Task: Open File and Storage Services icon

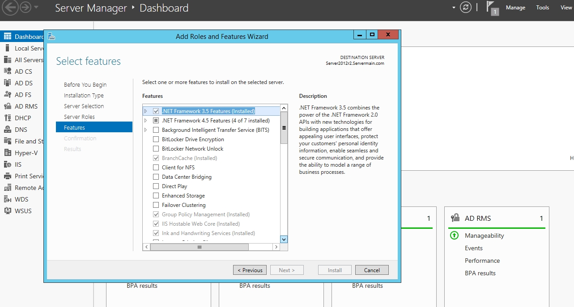Action: coord(8,141)
